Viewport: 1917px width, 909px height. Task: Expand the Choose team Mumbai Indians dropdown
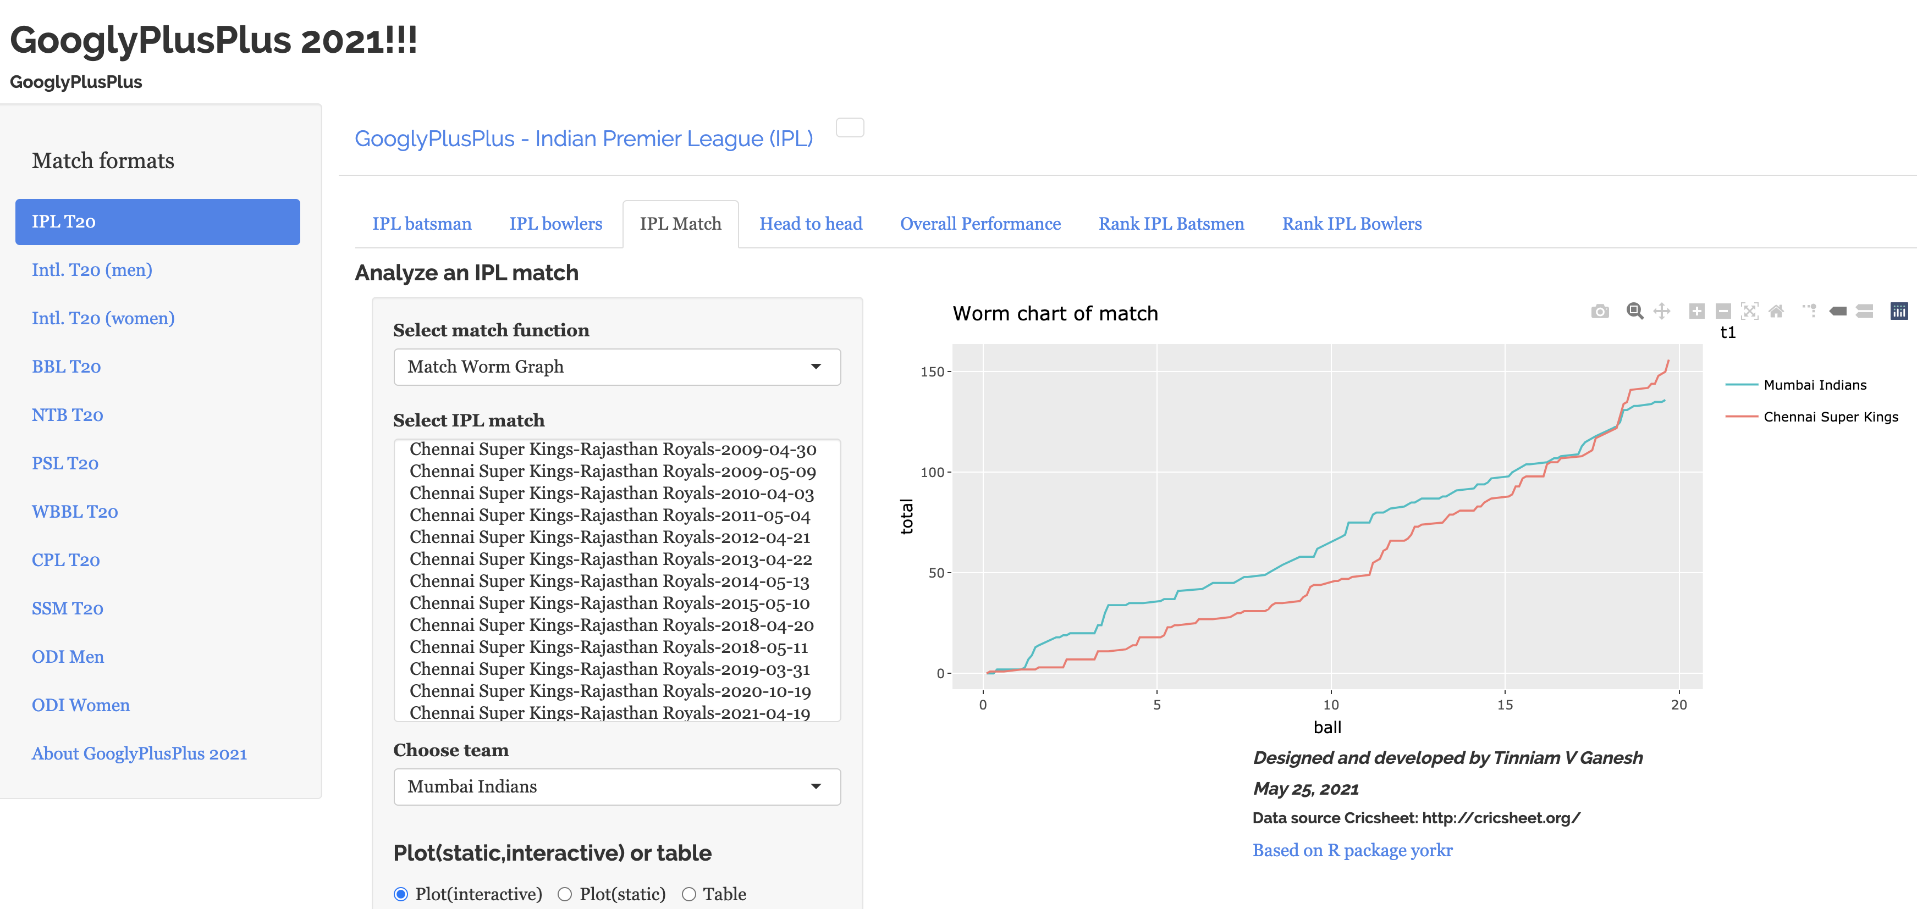(616, 786)
